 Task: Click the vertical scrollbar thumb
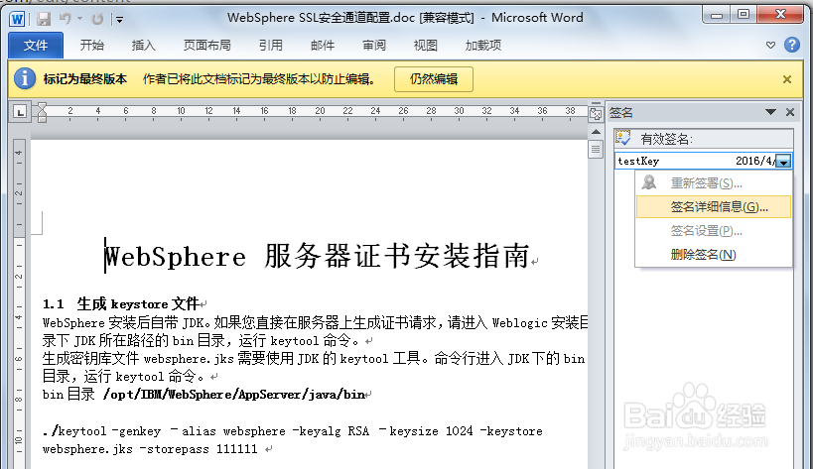(596, 150)
